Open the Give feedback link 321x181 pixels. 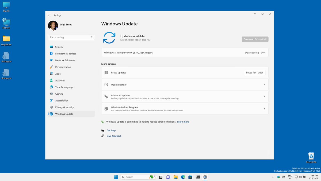point(114,136)
